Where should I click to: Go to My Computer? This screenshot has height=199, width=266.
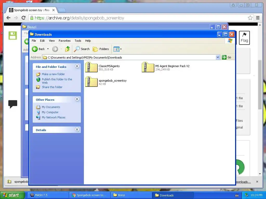tap(50, 112)
